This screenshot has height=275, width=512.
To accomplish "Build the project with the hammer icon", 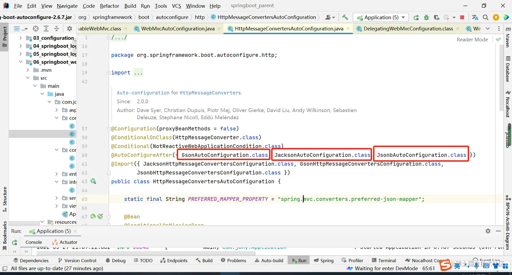I will pos(345,17).
